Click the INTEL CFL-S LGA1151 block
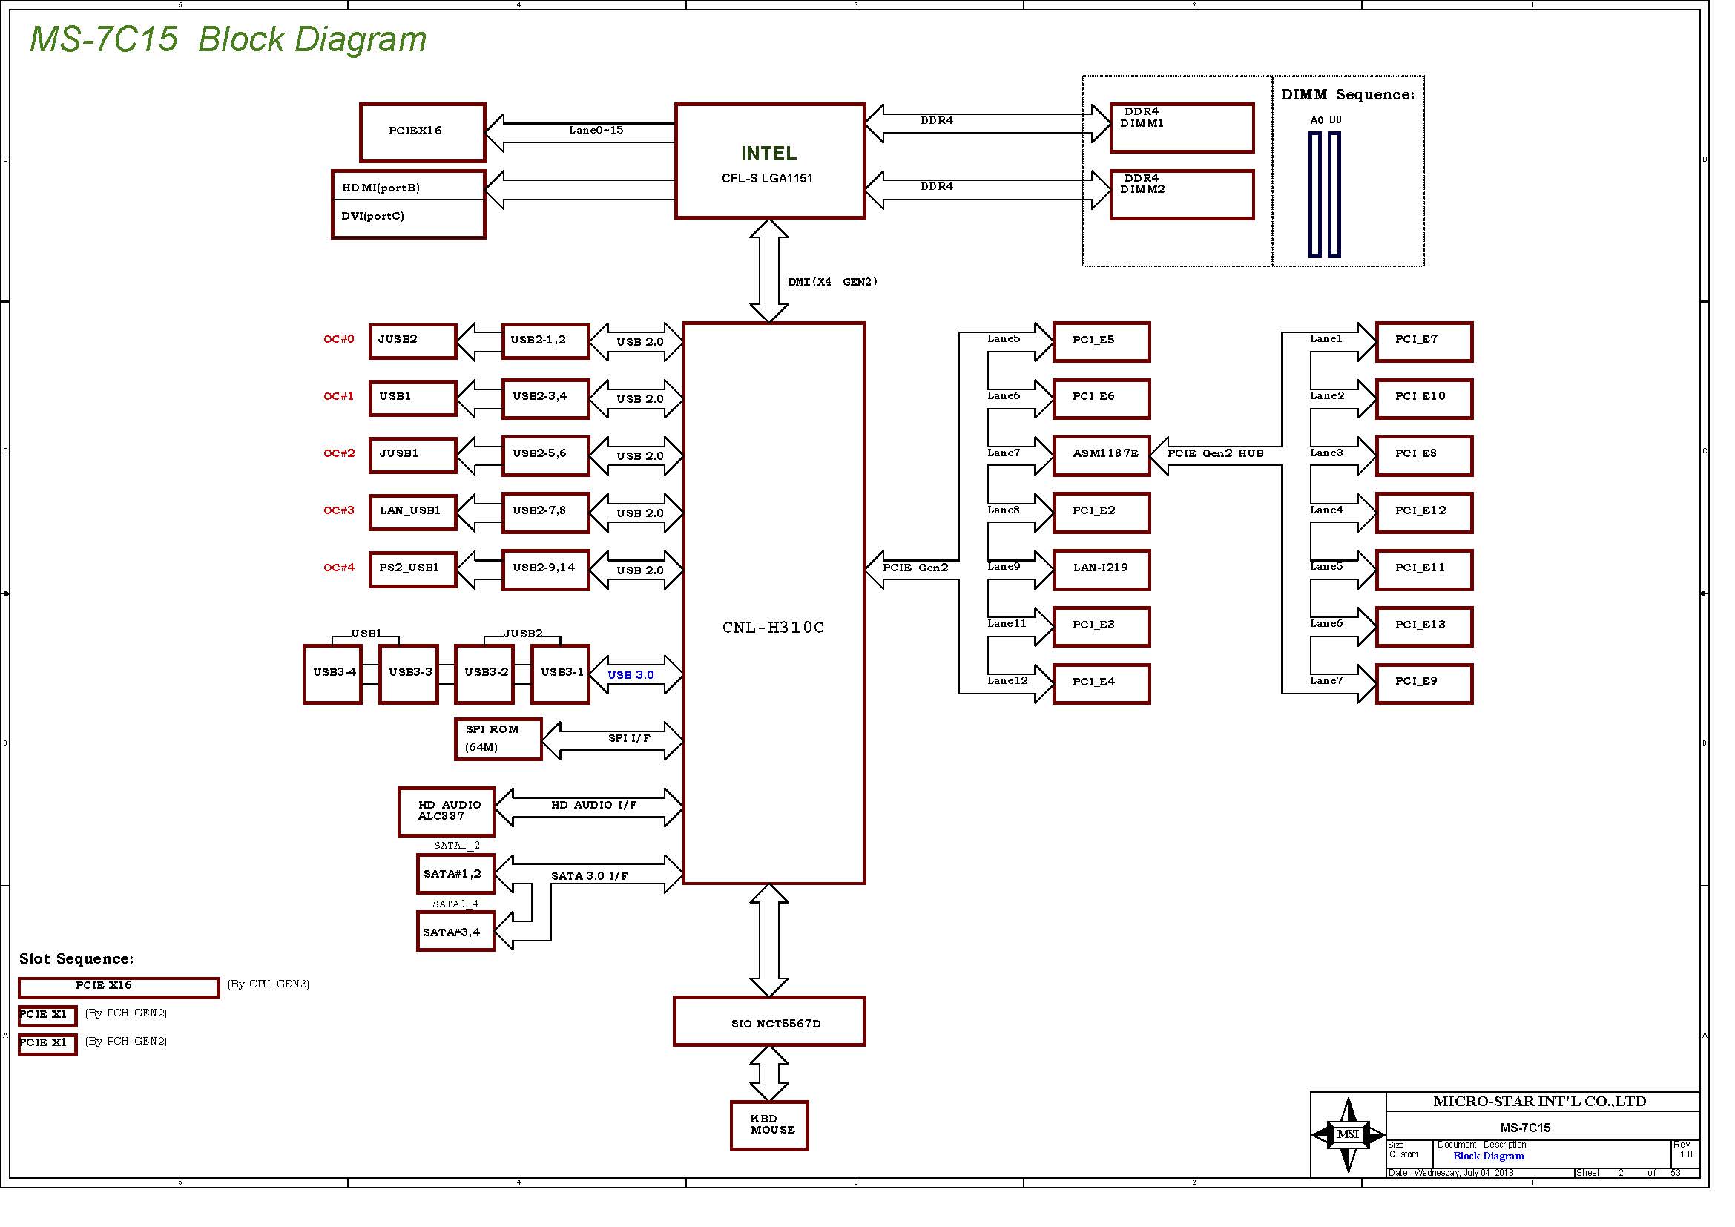This screenshot has height=1227, width=1735. point(769,161)
